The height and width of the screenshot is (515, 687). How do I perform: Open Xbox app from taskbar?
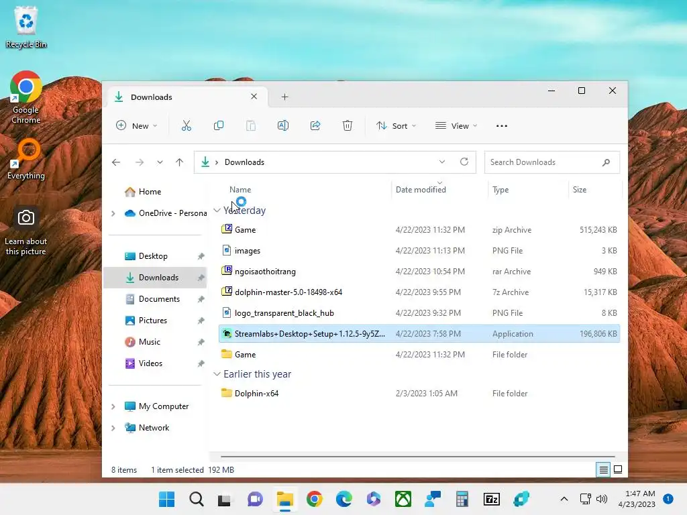pyautogui.click(x=403, y=499)
